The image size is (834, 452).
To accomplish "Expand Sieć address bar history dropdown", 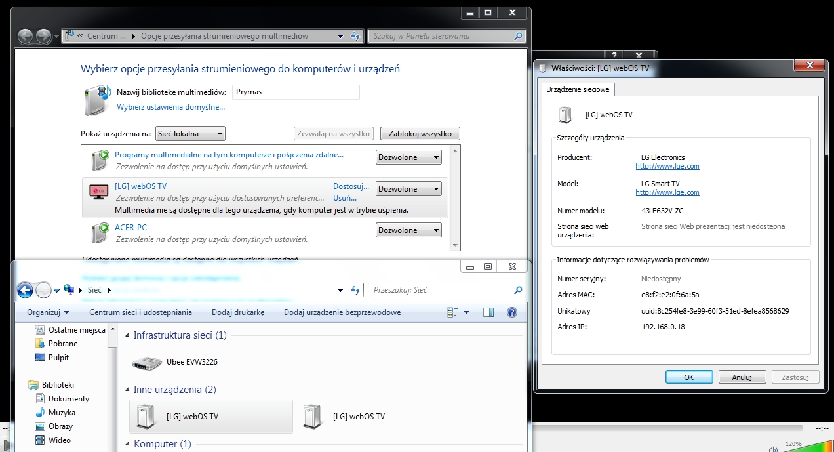I will point(340,290).
